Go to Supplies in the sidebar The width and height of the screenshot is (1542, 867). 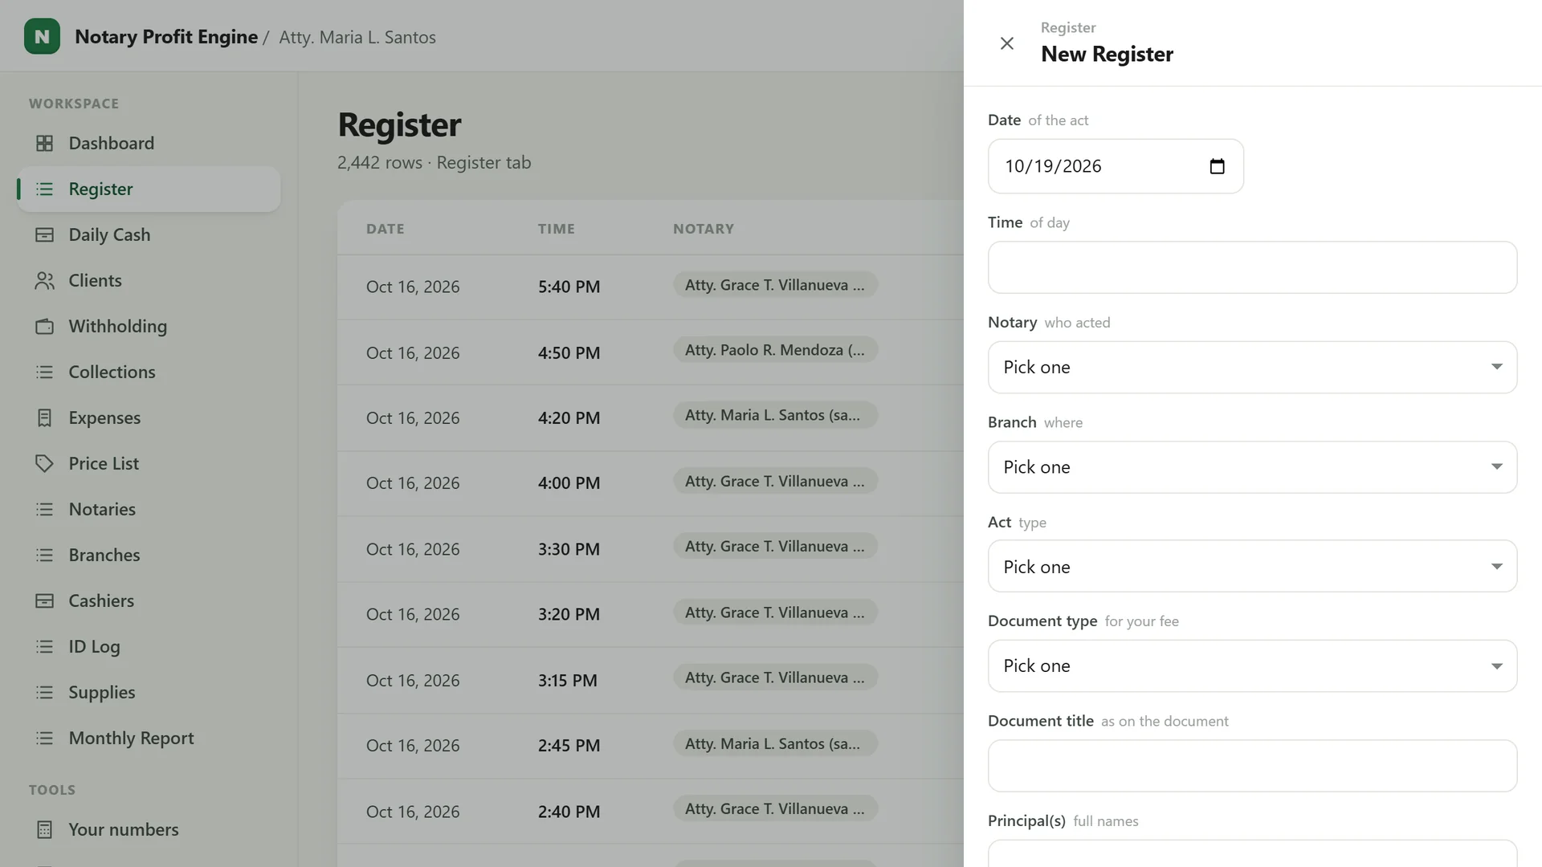pos(149,692)
